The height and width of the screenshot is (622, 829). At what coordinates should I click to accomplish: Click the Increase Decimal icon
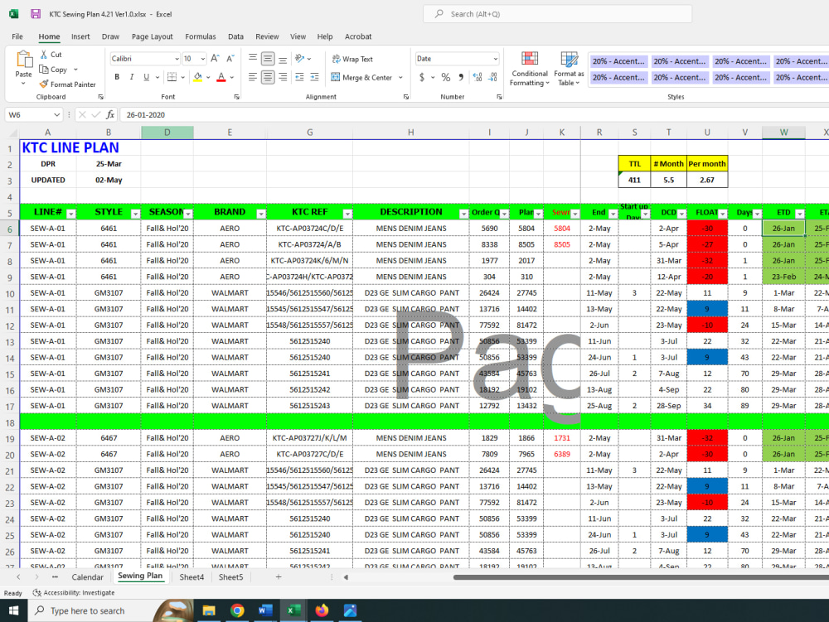476,75
